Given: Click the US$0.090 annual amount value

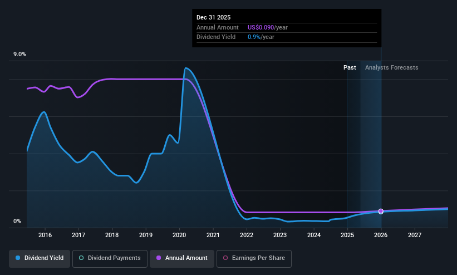Looking at the screenshot, I should (x=261, y=27).
